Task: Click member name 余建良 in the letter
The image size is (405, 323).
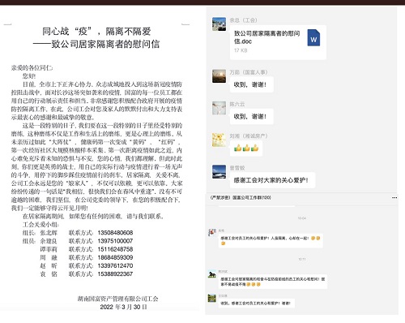Action: pyautogui.click(x=49, y=241)
